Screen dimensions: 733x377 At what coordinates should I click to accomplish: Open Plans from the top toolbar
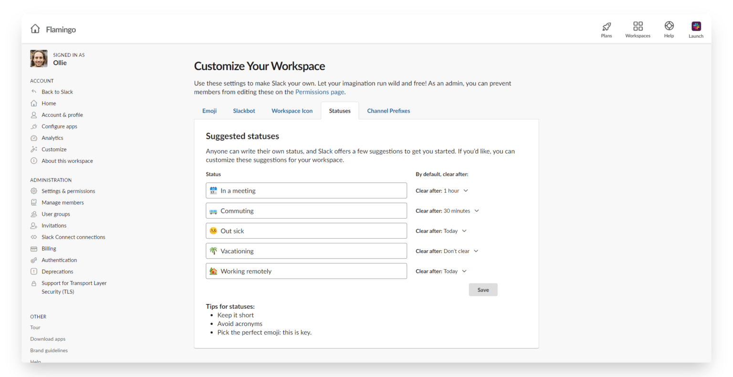[x=607, y=29]
